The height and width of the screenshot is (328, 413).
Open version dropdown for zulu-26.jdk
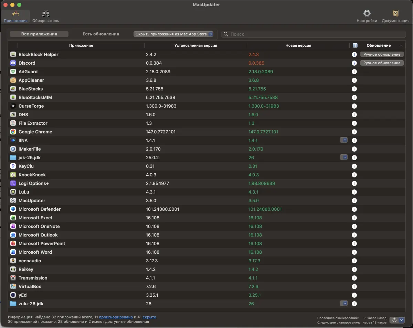pos(343,304)
